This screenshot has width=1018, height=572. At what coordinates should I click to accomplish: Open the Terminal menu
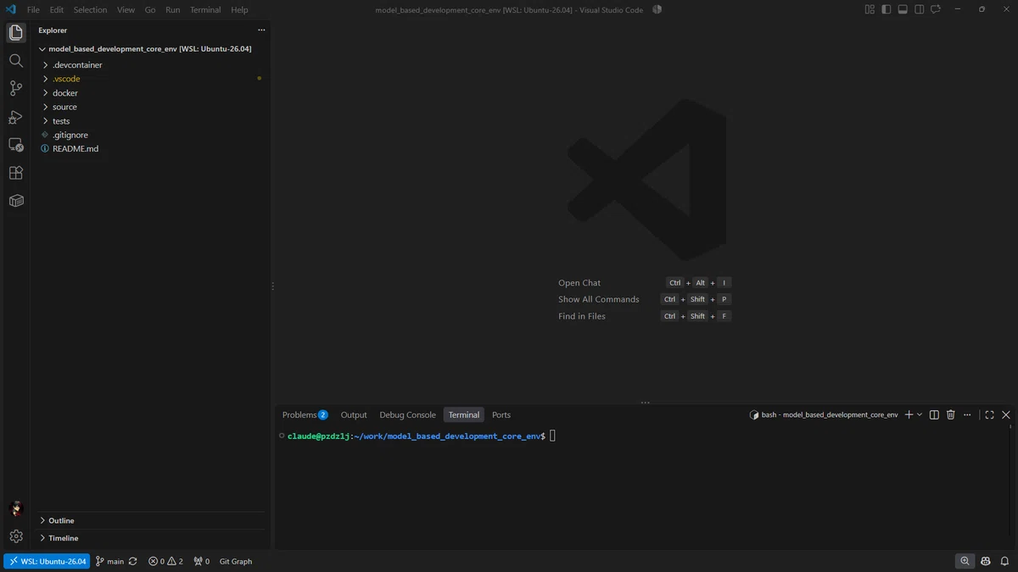click(x=205, y=10)
